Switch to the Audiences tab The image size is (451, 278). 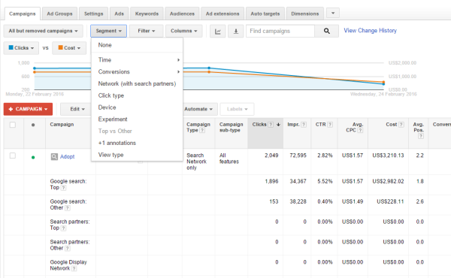182,14
